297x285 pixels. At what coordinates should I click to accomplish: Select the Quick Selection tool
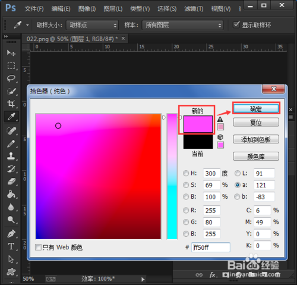(11, 91)
